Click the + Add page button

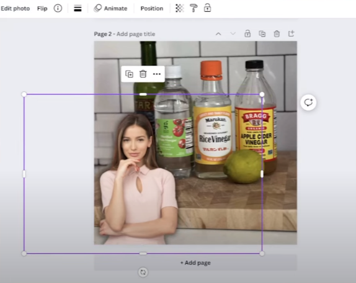pyautogui.click(x=195, y=263)
